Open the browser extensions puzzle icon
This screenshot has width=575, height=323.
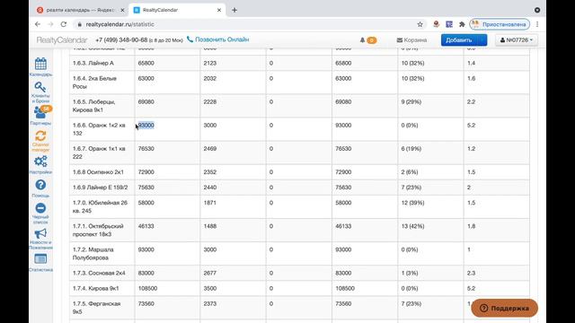[x=462, y=24]
